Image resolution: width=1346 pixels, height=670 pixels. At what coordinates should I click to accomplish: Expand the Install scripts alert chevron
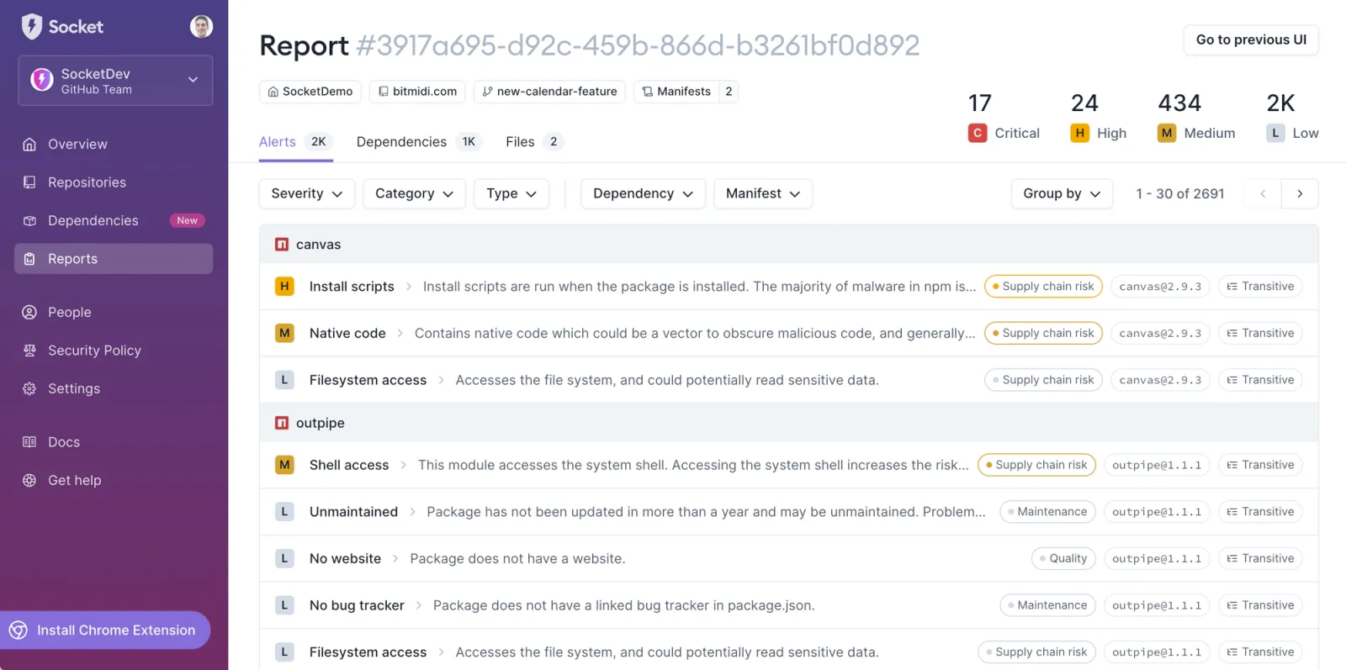(x=409, y=287)
